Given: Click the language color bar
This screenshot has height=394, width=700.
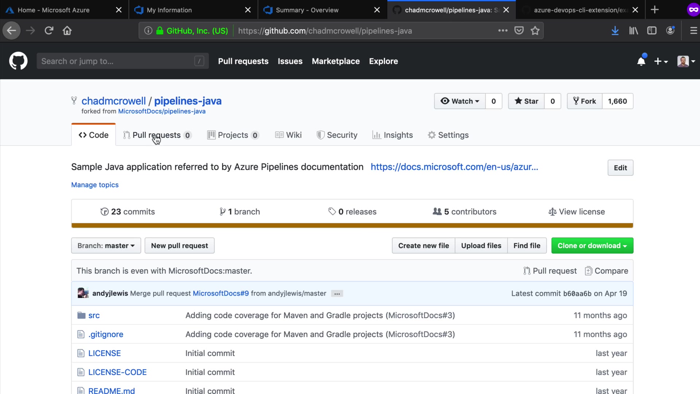Looking at the screenshot, I should point(352,225).
